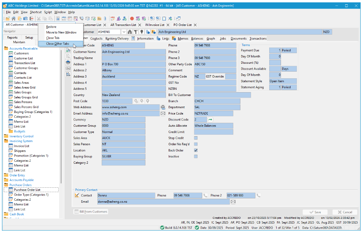Click the clipboard checklist toolbar icon
Screen dimensions: 363x233
(164, 18)
